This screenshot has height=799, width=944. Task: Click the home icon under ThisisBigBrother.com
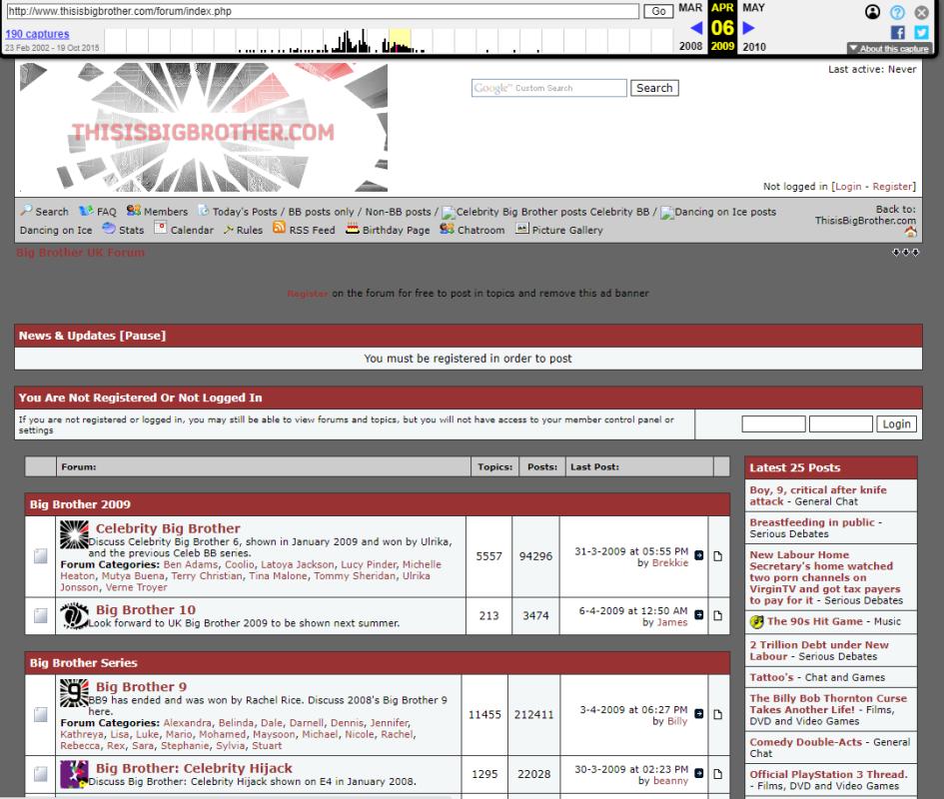tap(909, 233)
